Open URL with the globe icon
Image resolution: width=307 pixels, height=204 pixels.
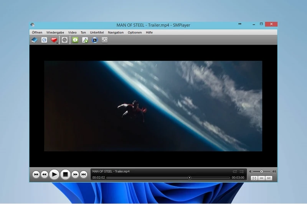click(x=44, y=40)
